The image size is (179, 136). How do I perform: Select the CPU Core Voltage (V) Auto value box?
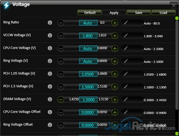[88, 49]
